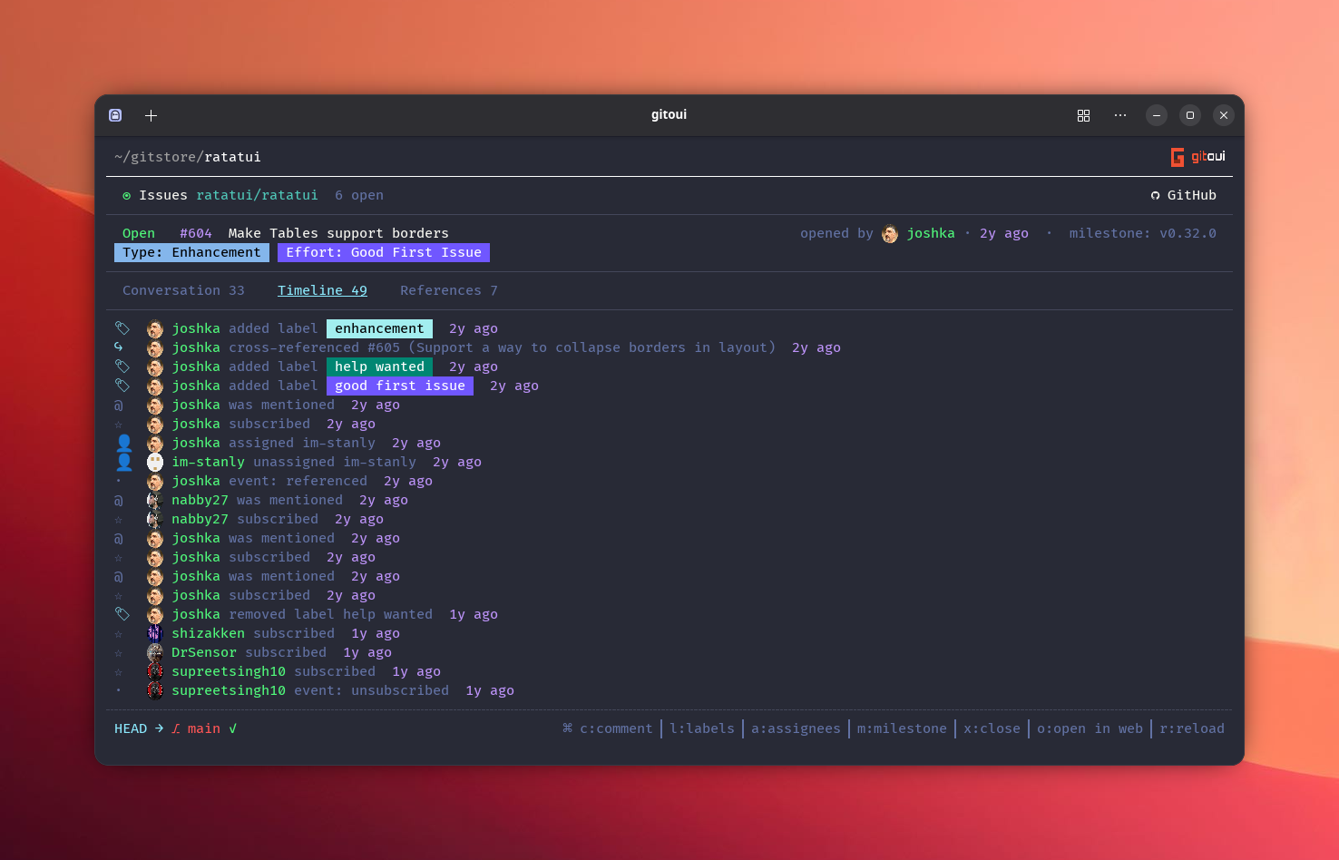Click the GitHub octocat icon
This screenshot has width=1339, height=860.
click(1155, 196)
